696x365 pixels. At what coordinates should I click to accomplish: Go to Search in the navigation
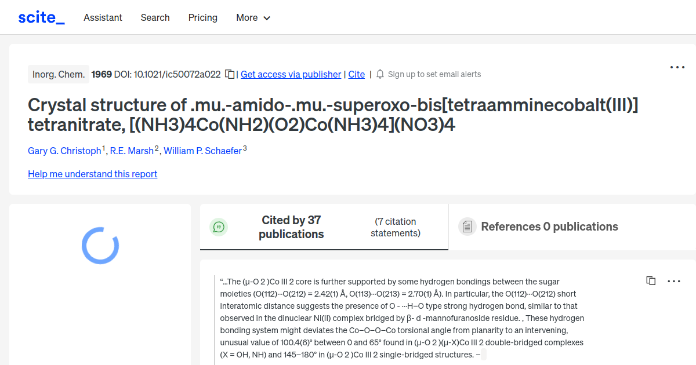coord(155,17)
